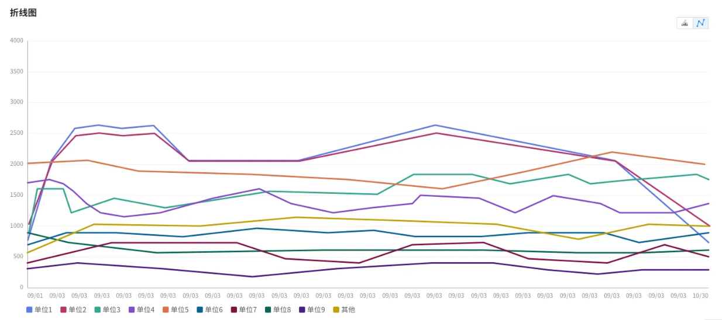Switch to the bar chart view icon
The image size is (722, 320).
pos(685,23)
